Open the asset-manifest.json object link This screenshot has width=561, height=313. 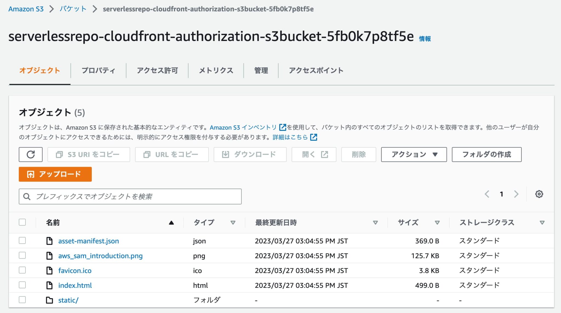88,241
